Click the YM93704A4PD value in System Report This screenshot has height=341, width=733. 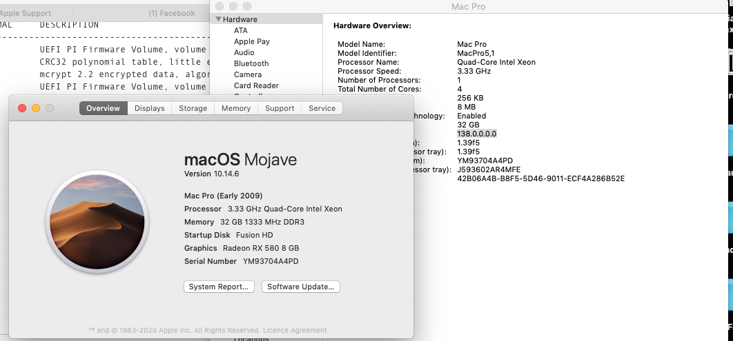click(x=485, y=161)
